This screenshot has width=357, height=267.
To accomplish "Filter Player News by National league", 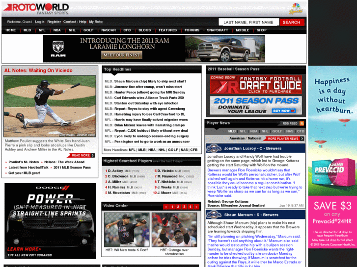I will (x=254, y=138).
